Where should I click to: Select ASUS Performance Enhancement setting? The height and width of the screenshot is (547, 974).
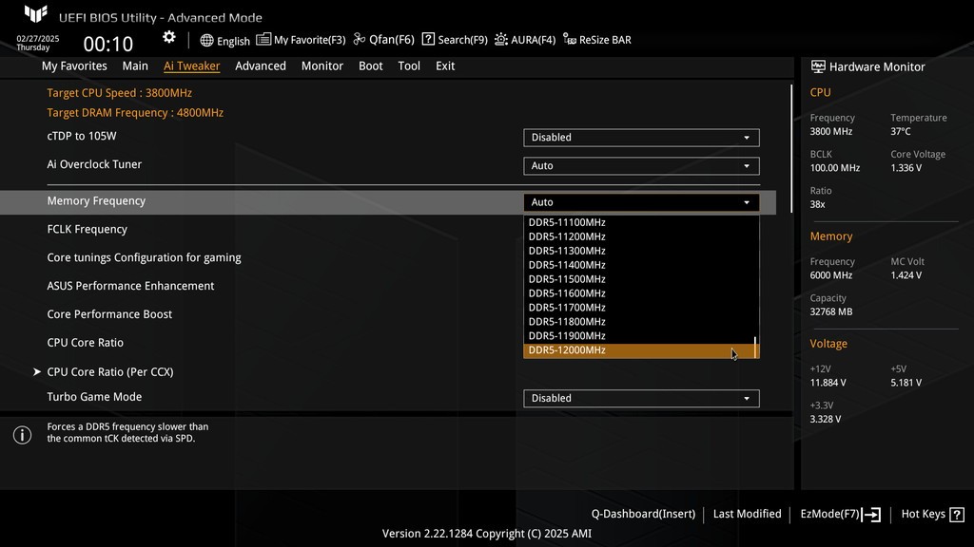pyautogui.click(x=130, y=286)
